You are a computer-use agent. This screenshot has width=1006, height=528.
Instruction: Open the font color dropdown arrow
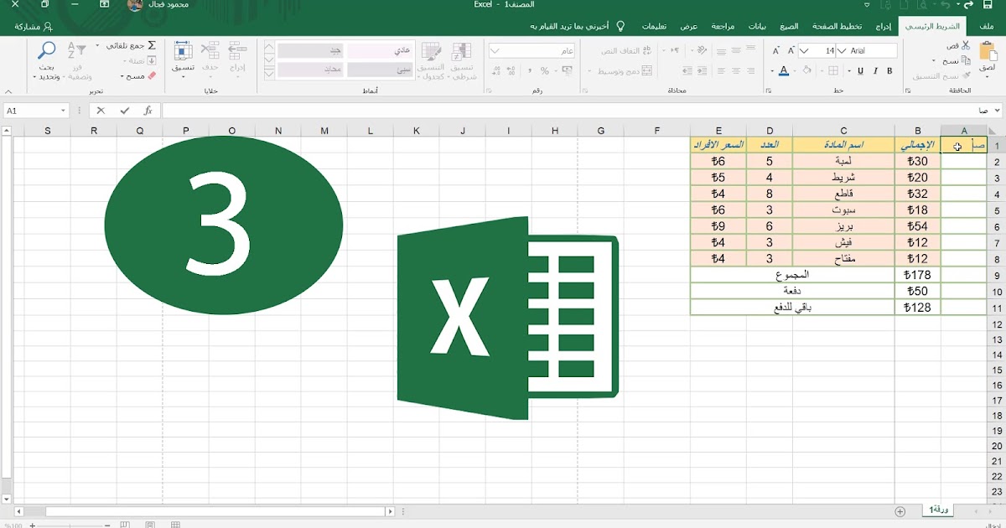[771, 70]
